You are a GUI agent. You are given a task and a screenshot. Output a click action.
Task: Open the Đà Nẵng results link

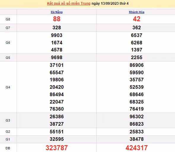57,12
